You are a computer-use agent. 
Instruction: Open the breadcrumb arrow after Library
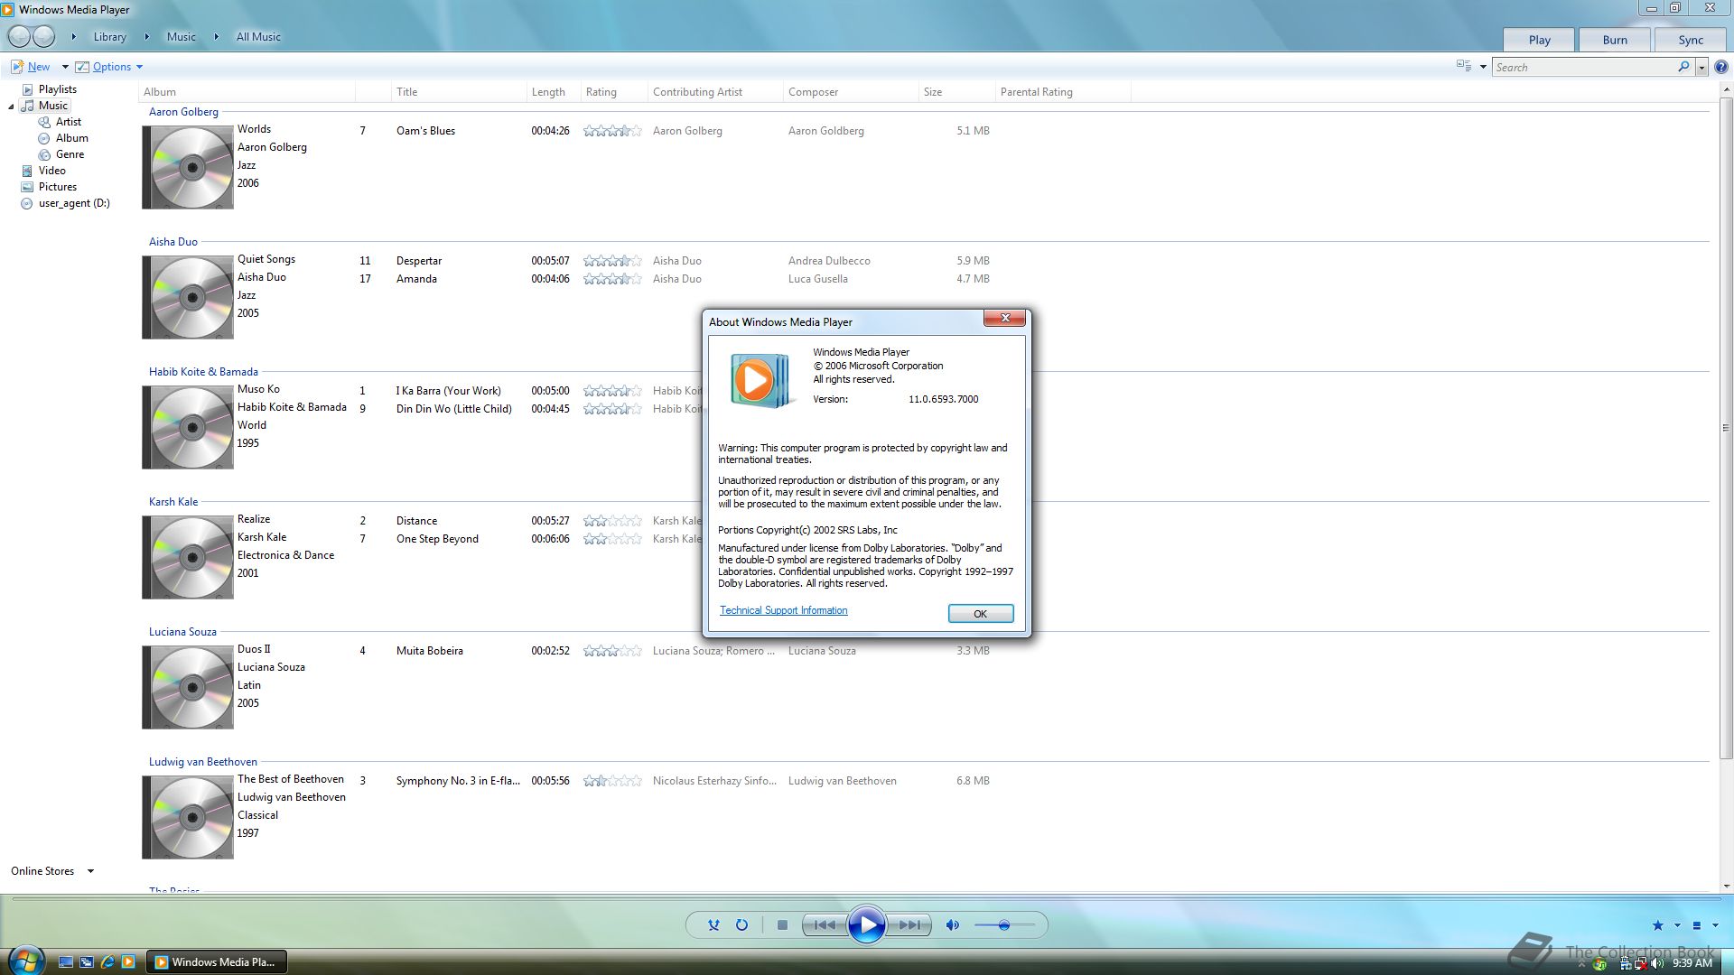tap(146, 37)
